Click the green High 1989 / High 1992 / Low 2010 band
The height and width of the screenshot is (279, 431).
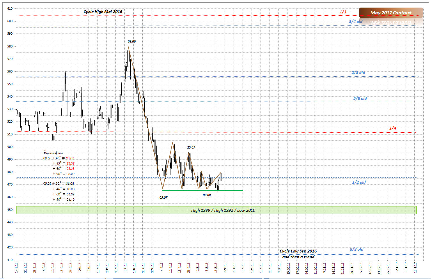pyautogui.click(x=216, y=210)
